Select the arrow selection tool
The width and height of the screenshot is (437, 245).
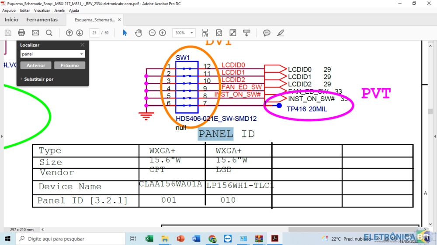125,33
